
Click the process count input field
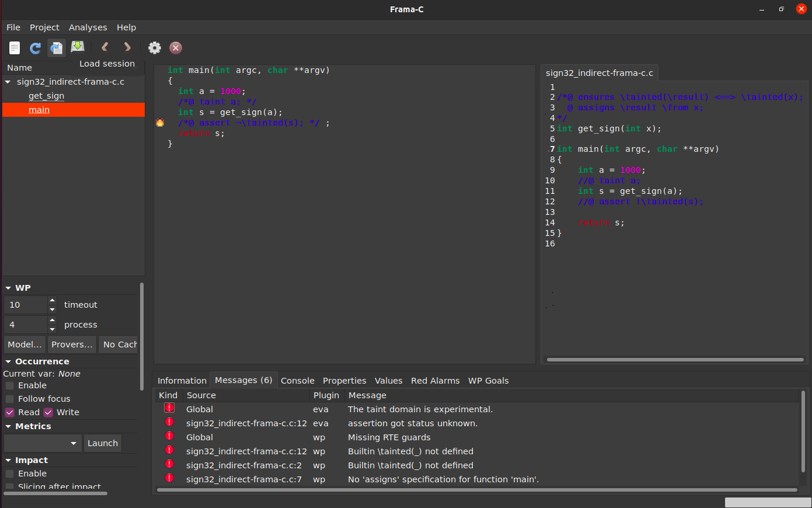tap(26, 325)
